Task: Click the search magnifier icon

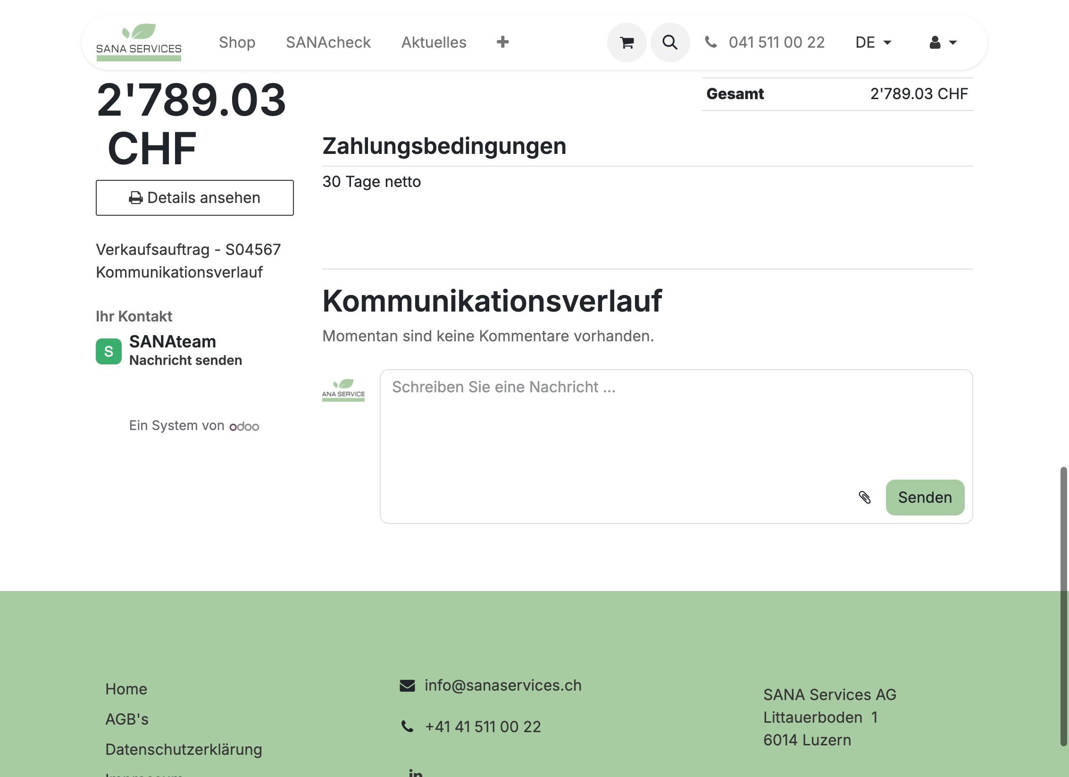Action: tap(670, 42)
